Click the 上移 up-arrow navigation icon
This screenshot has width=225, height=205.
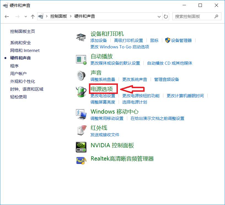32,16
